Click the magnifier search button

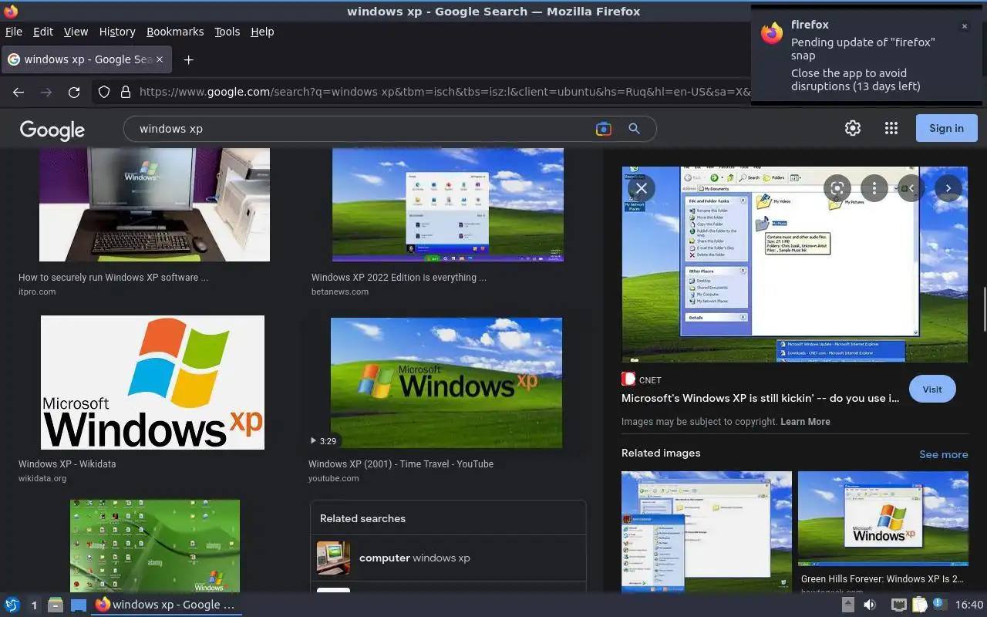pyautogui.click(x=634, y=129)
